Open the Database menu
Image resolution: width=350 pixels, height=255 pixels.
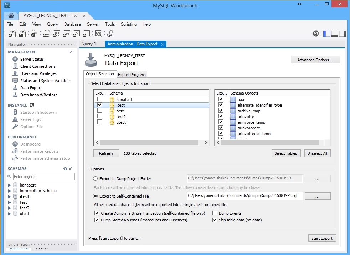point(72,24)
